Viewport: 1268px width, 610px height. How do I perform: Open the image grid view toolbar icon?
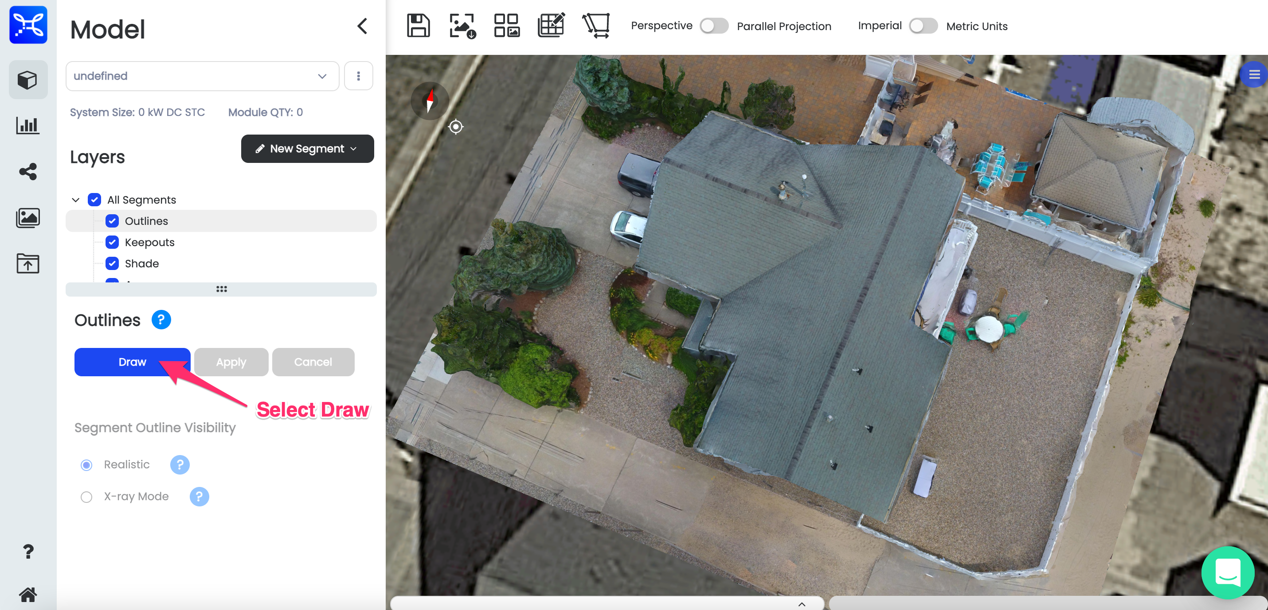506,26
